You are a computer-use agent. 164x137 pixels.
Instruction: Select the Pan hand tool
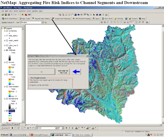coord(72,15)
